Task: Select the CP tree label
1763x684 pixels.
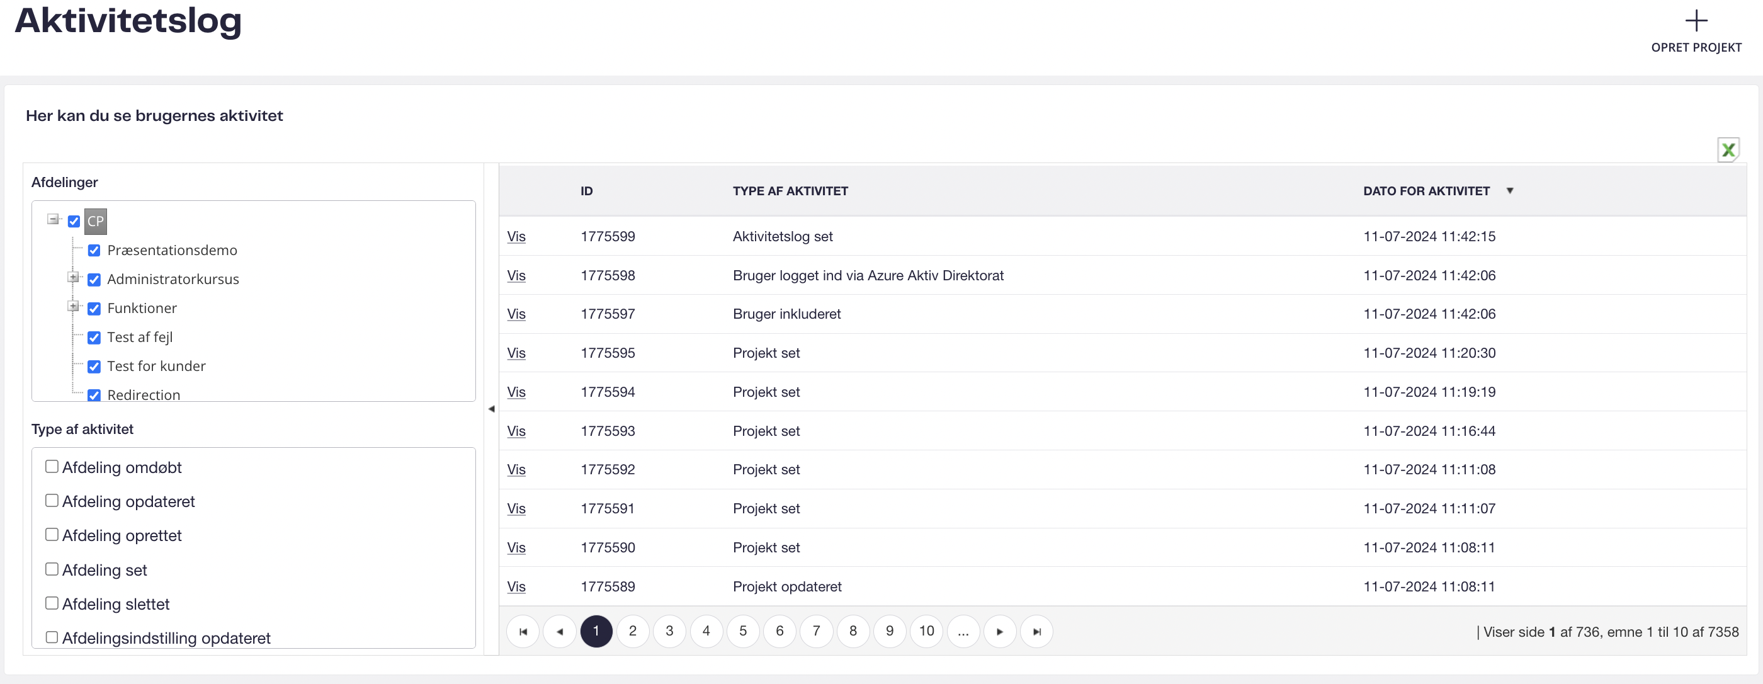Action: [95, 221]
